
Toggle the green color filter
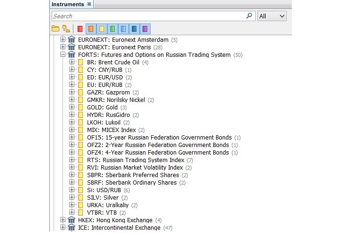112,29
